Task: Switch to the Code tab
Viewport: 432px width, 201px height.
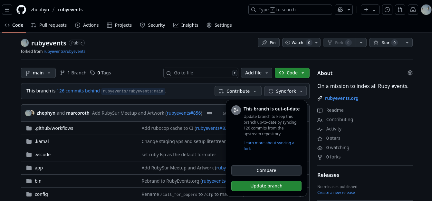Action: click(14, 25)
